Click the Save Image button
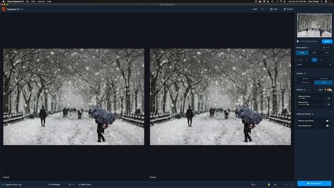Image resolution: width=334 pixels, height=188 pixels. (x=314, y=183)
